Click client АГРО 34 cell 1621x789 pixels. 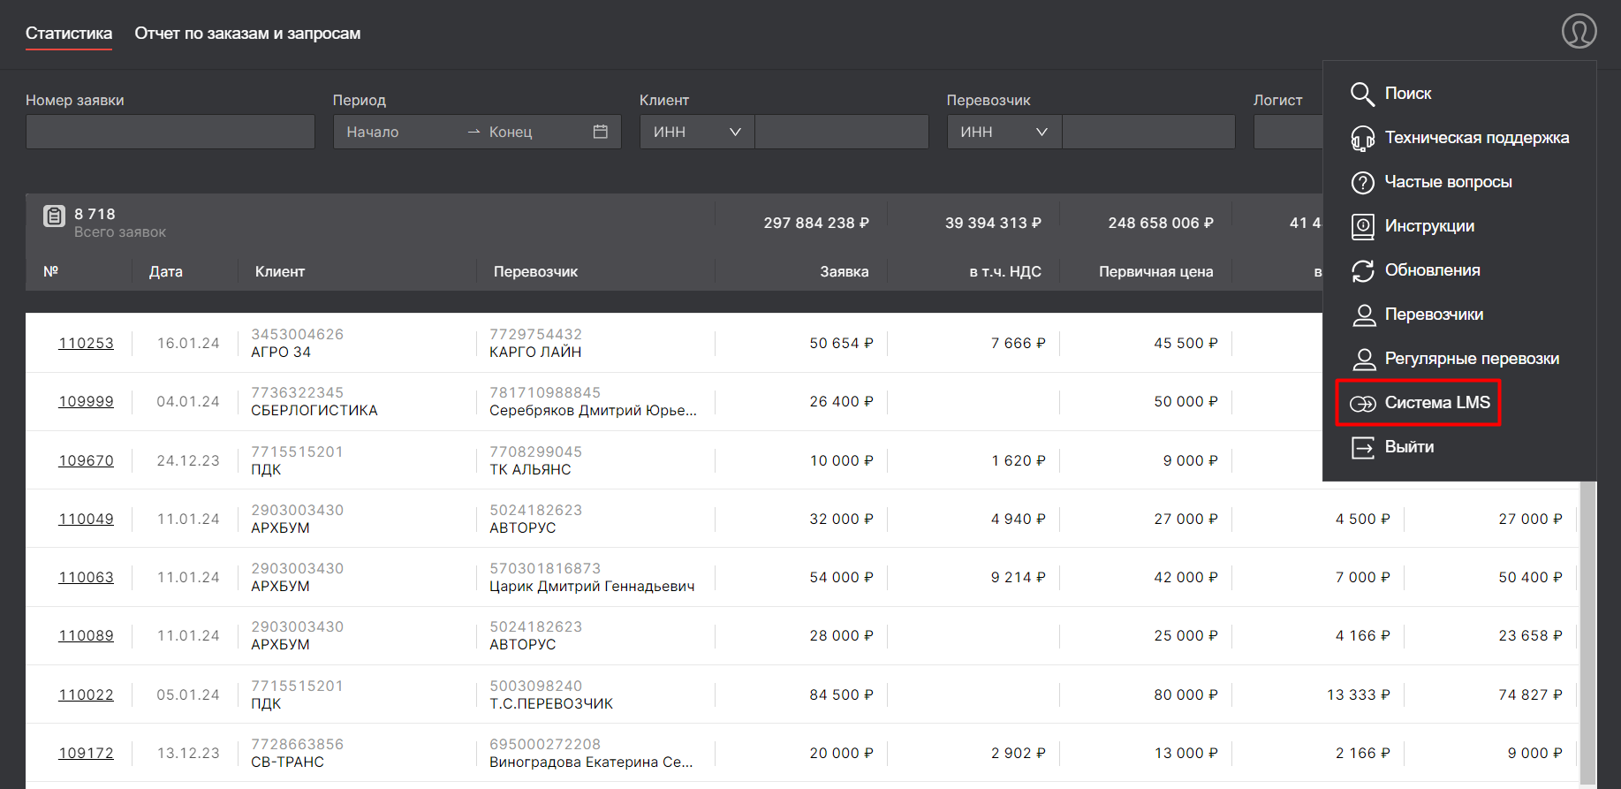click(281, 352)
